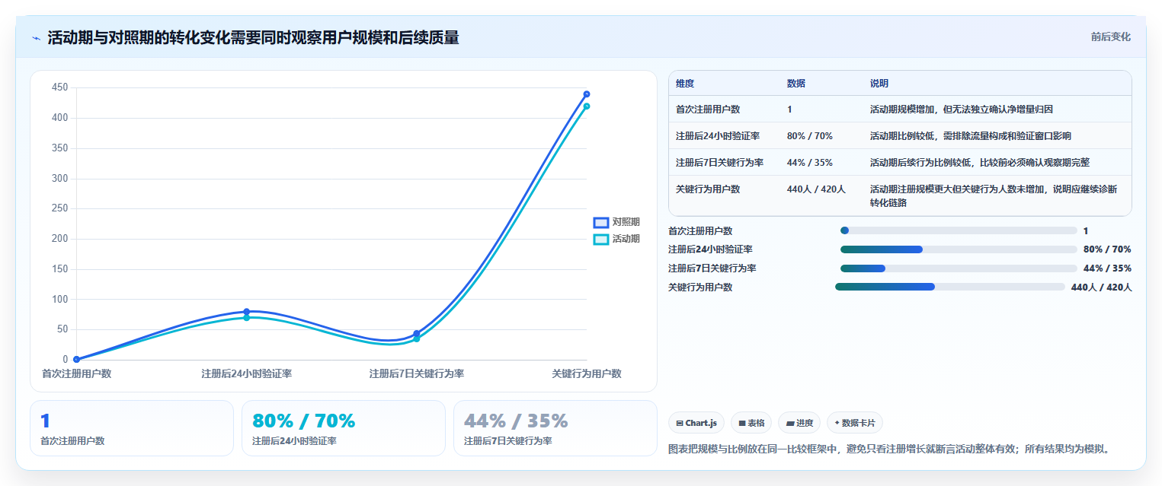Click progress bar for 首次注册用户数
Screen dimensions: 1162x486
(x=959, y=230)
